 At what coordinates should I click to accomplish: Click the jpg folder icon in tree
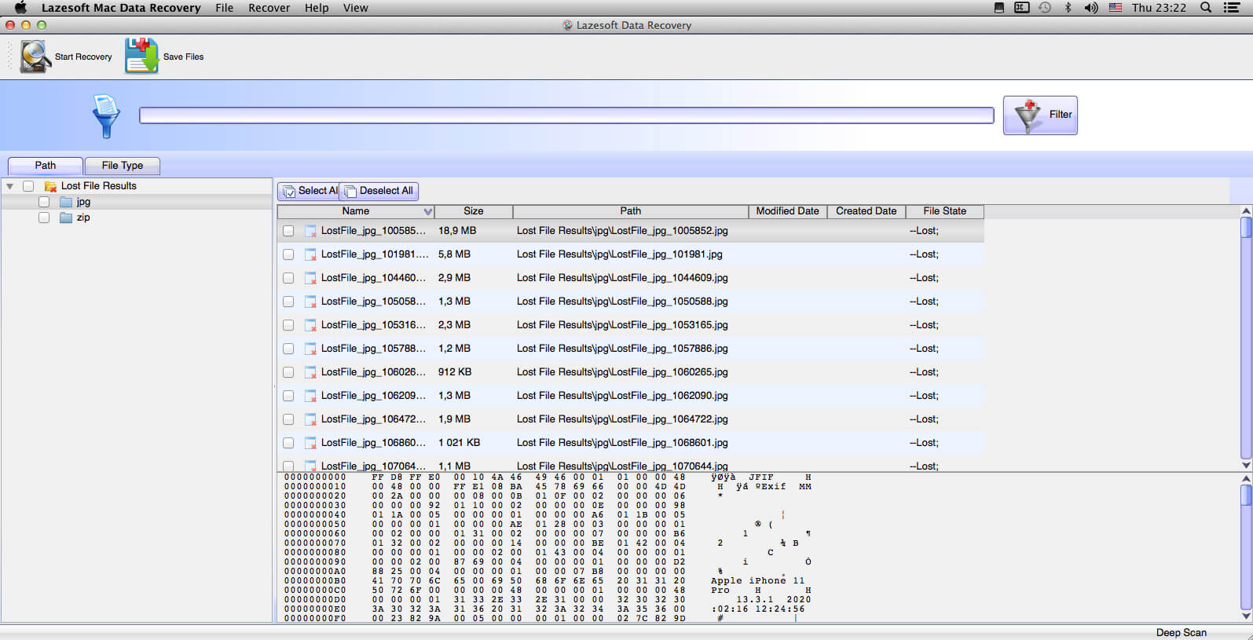pyautogui.click(x=67, y=202)
